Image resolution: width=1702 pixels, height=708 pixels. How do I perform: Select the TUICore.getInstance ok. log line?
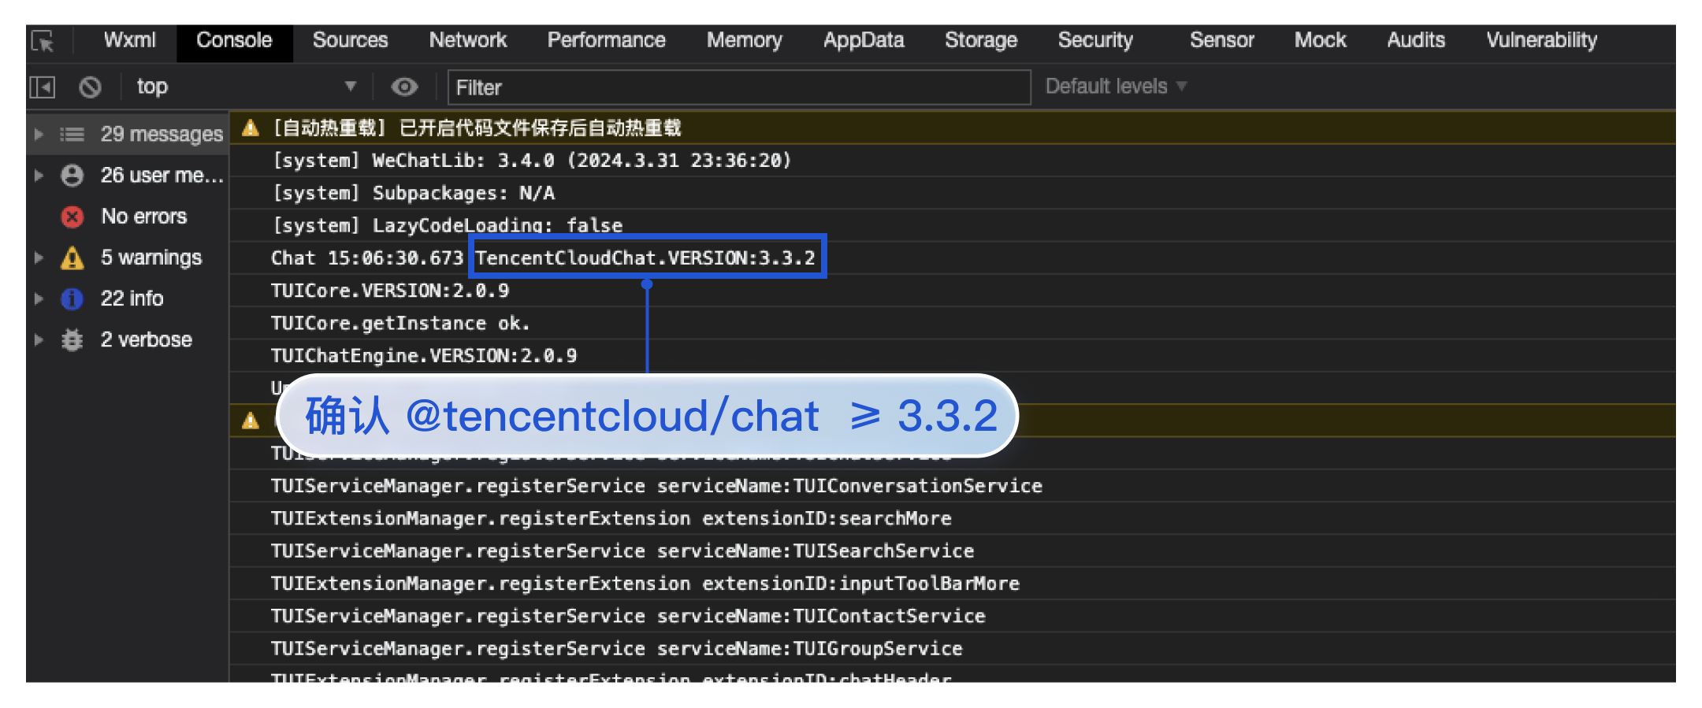tap(953, 323)
